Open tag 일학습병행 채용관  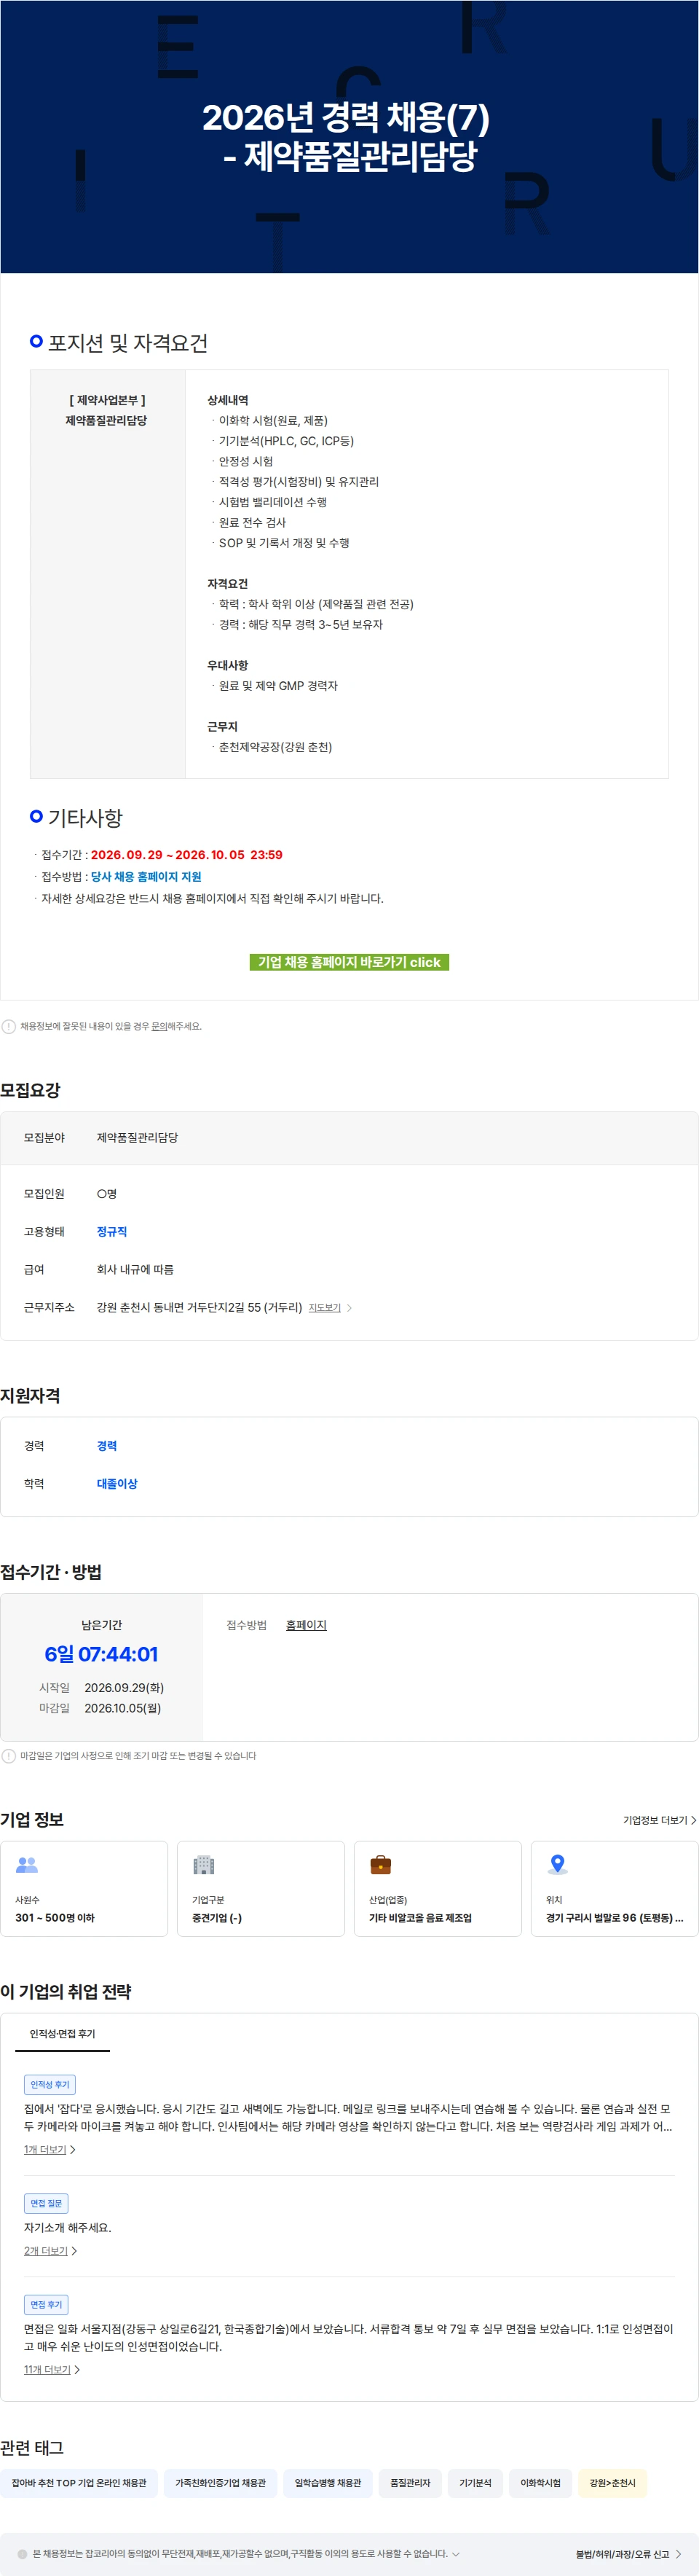(328, 2483)
